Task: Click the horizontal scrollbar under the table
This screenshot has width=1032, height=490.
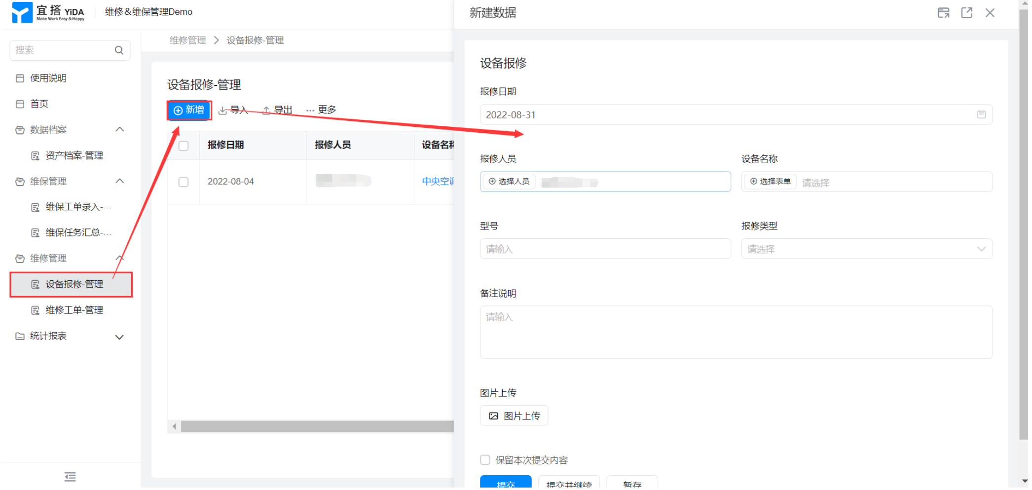Action: pos(316,426)
